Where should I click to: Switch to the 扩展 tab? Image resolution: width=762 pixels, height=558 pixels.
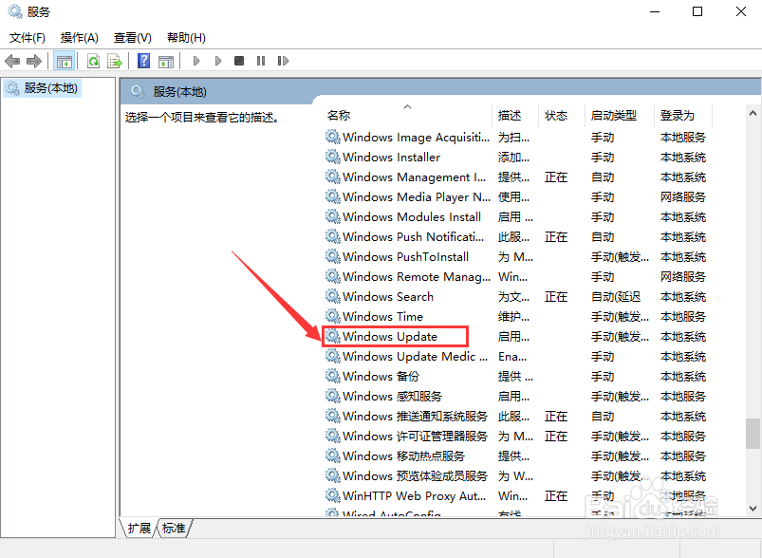(139, 528)
